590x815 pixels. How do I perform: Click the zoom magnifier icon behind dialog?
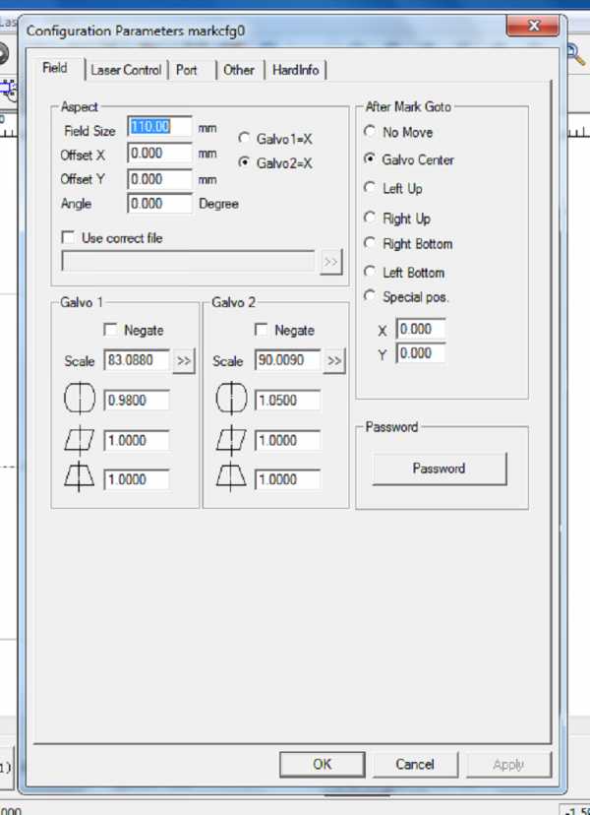[574, 54]
